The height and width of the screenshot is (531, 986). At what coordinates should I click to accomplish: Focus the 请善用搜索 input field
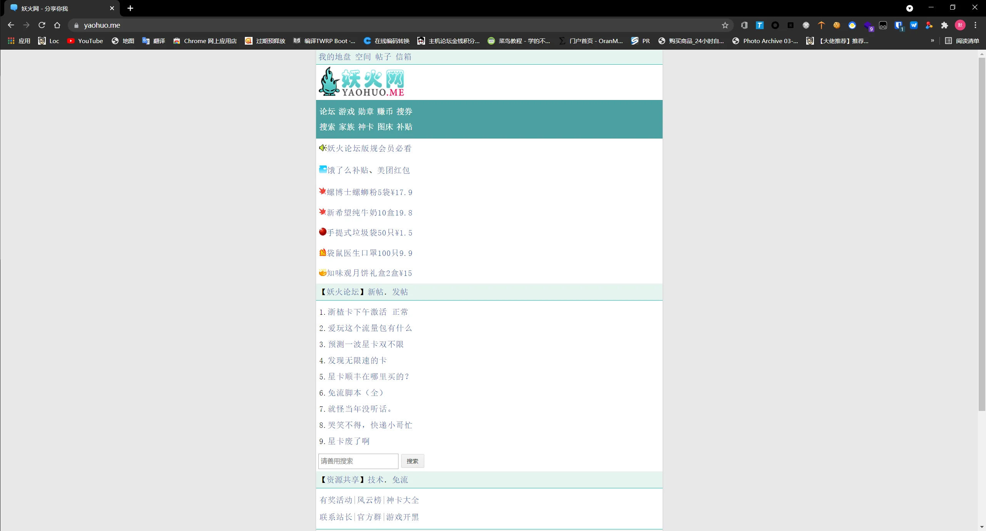point(358,461)
